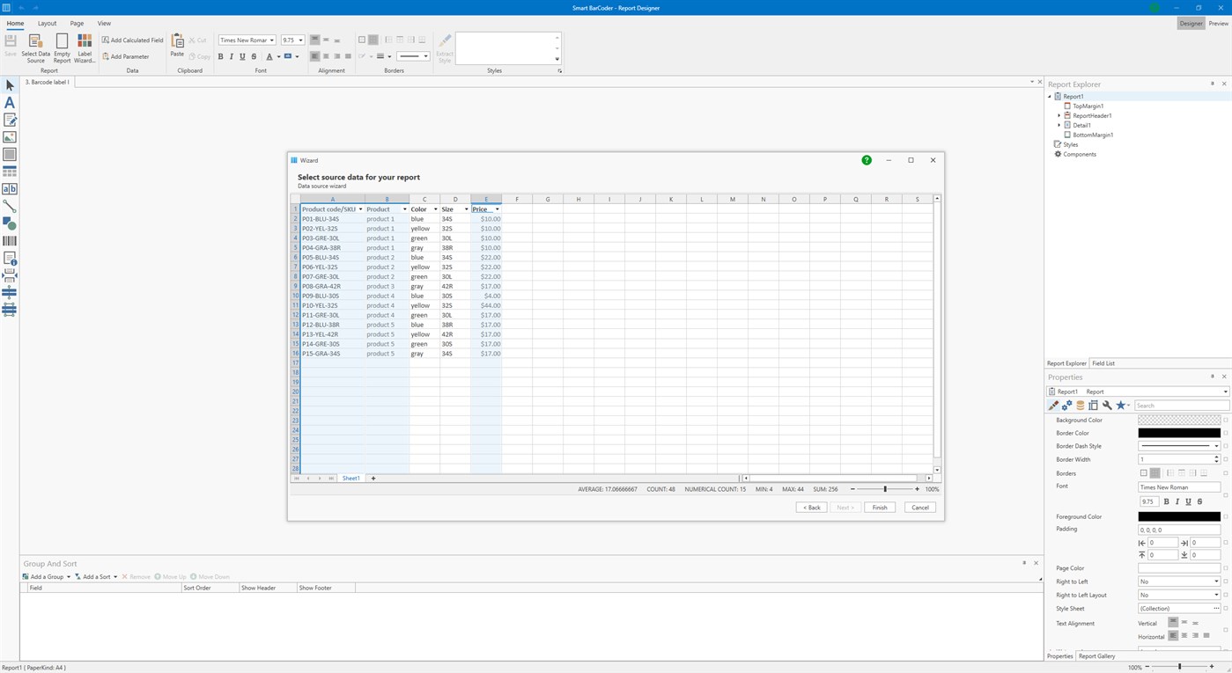Click the Sheet1 tab in the data grid

click(x=350, y=478)
